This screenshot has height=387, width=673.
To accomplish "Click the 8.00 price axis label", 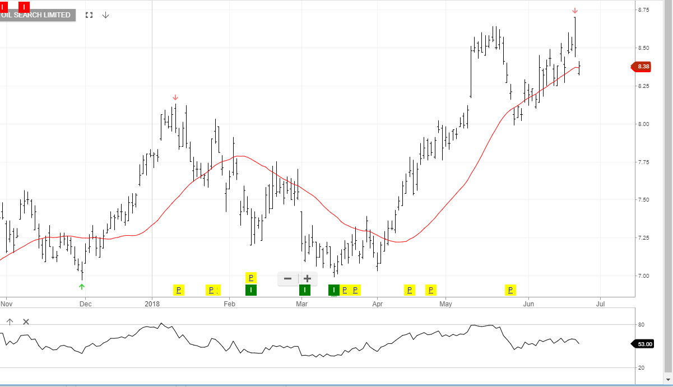I will pos(643,124).
